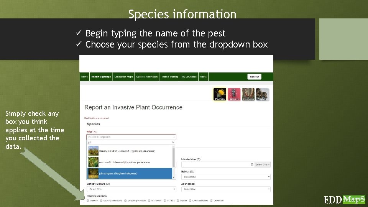Check the Seeds box
This screenshot has width=368, height=207.
(178, 200)
